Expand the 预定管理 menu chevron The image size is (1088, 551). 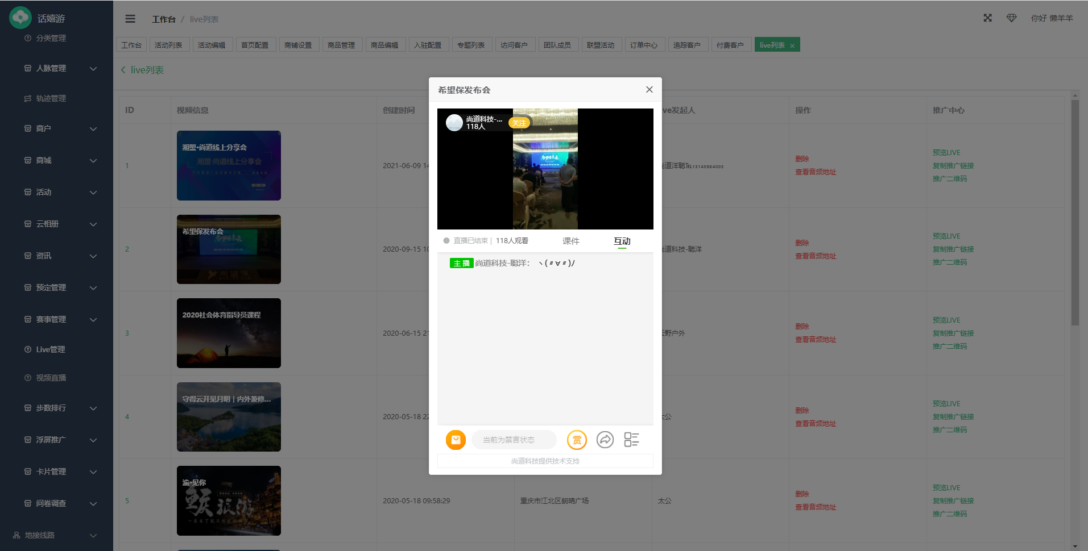click(93, 288)
